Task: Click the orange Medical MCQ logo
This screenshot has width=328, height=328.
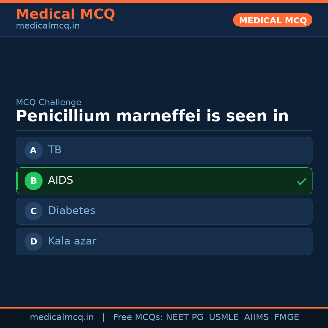Action: (65, 14)
